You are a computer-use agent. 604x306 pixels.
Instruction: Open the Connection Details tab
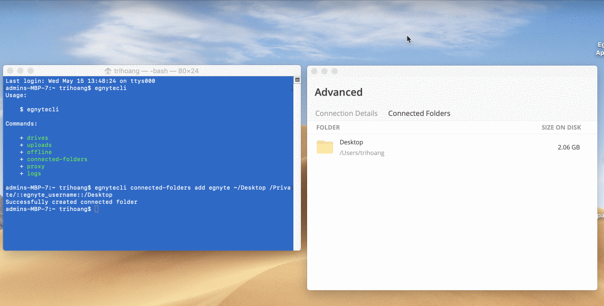coord(346,113)
